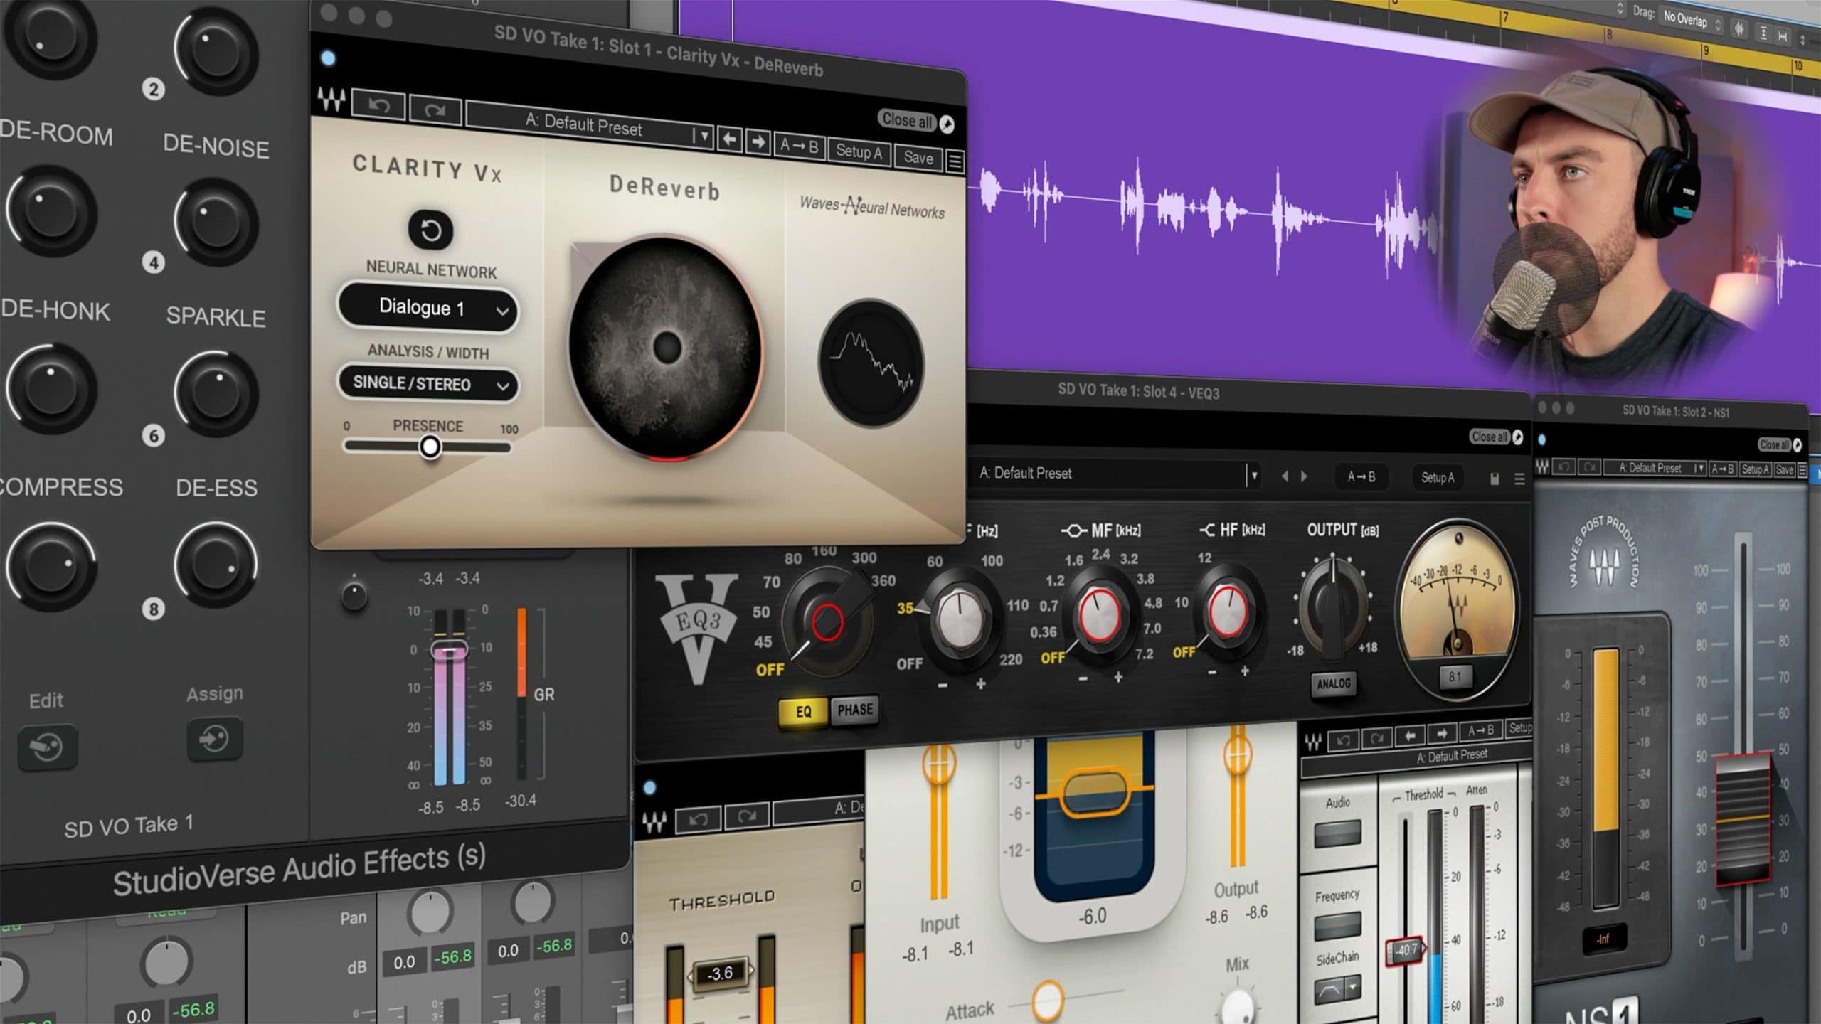Screen dimensions: 1821x1024
Task: Open the Neural Network dropdown showing Dialogue 1
Action: tap(429, 309)
